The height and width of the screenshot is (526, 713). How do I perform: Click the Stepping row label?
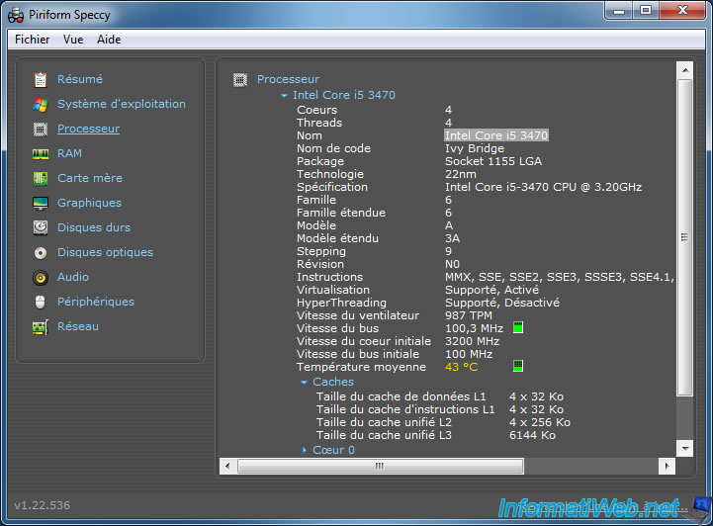click(321, 251)
